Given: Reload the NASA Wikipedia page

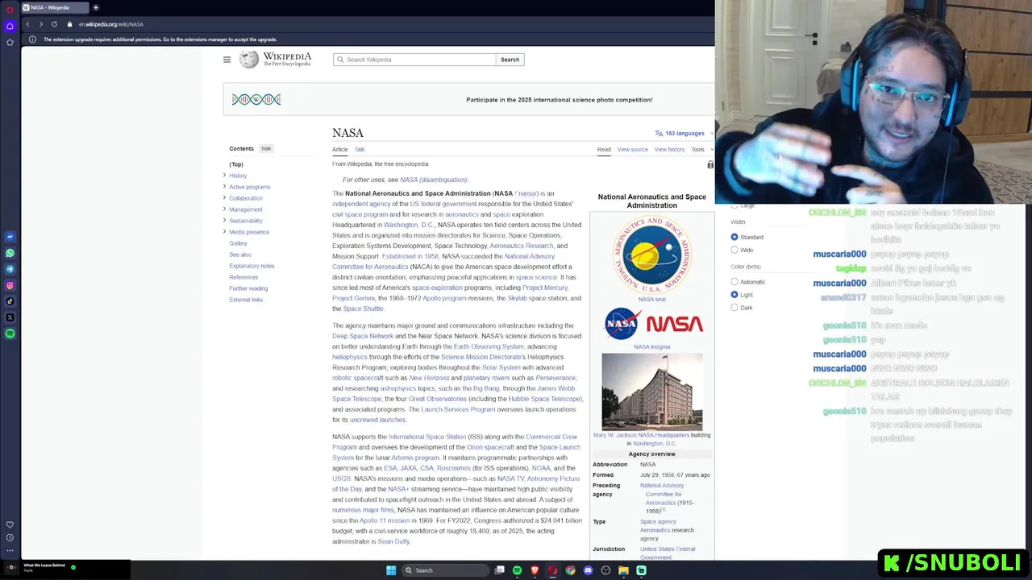Looking at the screenshot, I should (x=54, y=24).
